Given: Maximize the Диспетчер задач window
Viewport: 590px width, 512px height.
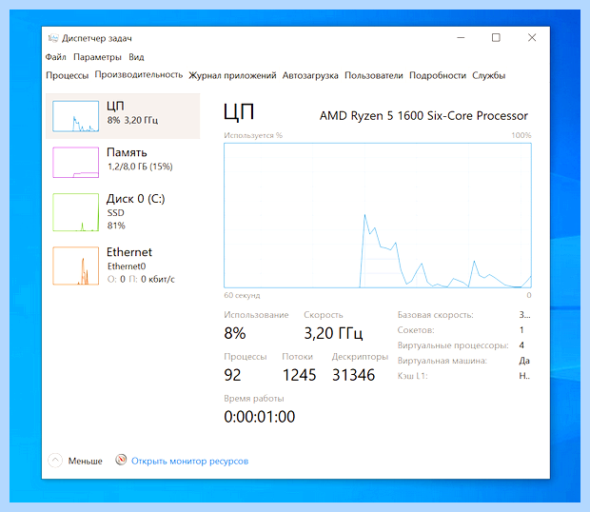Looking at the screenshot, I should tap(496, 38).
